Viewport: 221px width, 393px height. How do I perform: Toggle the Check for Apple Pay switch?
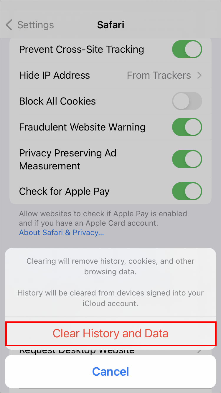pos(187,191)
